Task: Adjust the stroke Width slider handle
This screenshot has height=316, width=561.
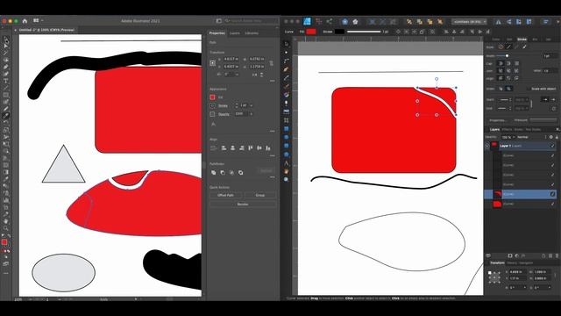Action: (507, 56)
